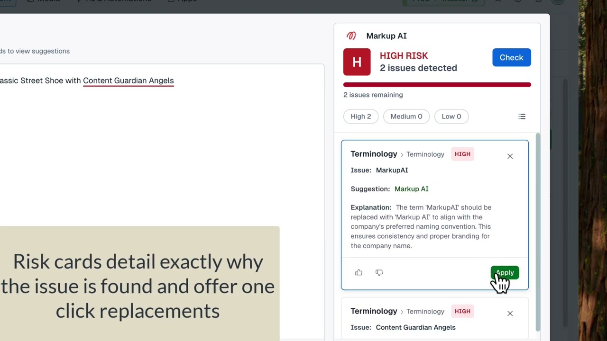Click the red H risk badge
The width and height of the screenshot is (607, 341).
(x=357, y=62)
